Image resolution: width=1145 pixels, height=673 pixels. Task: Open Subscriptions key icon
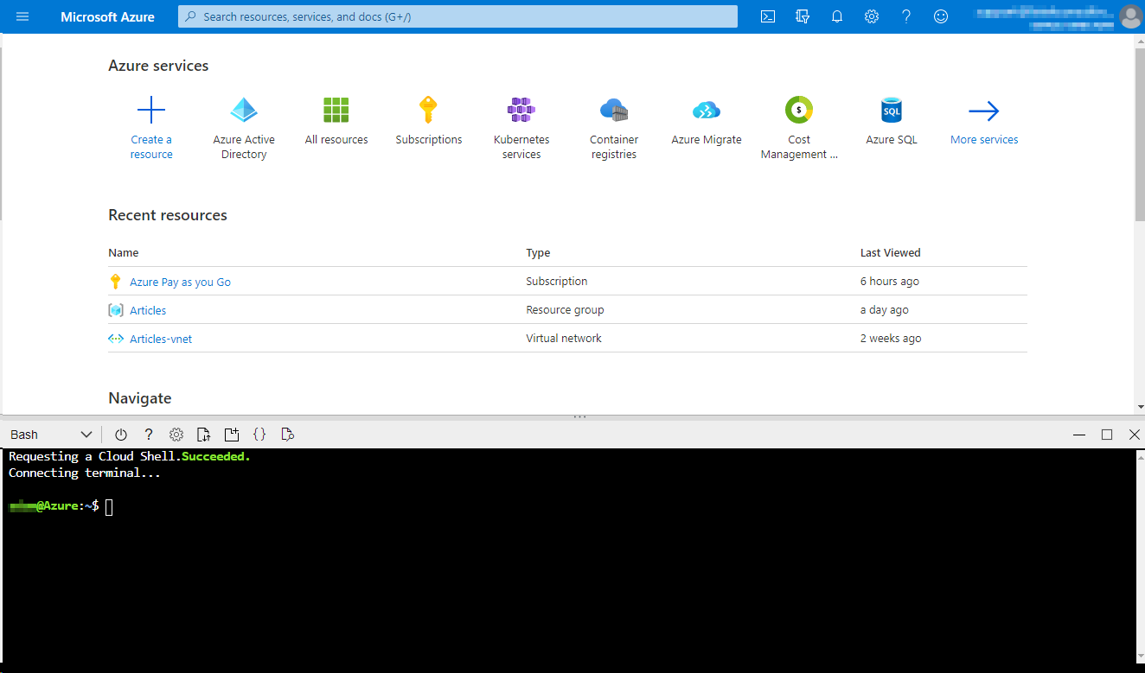tap(429, 110)
